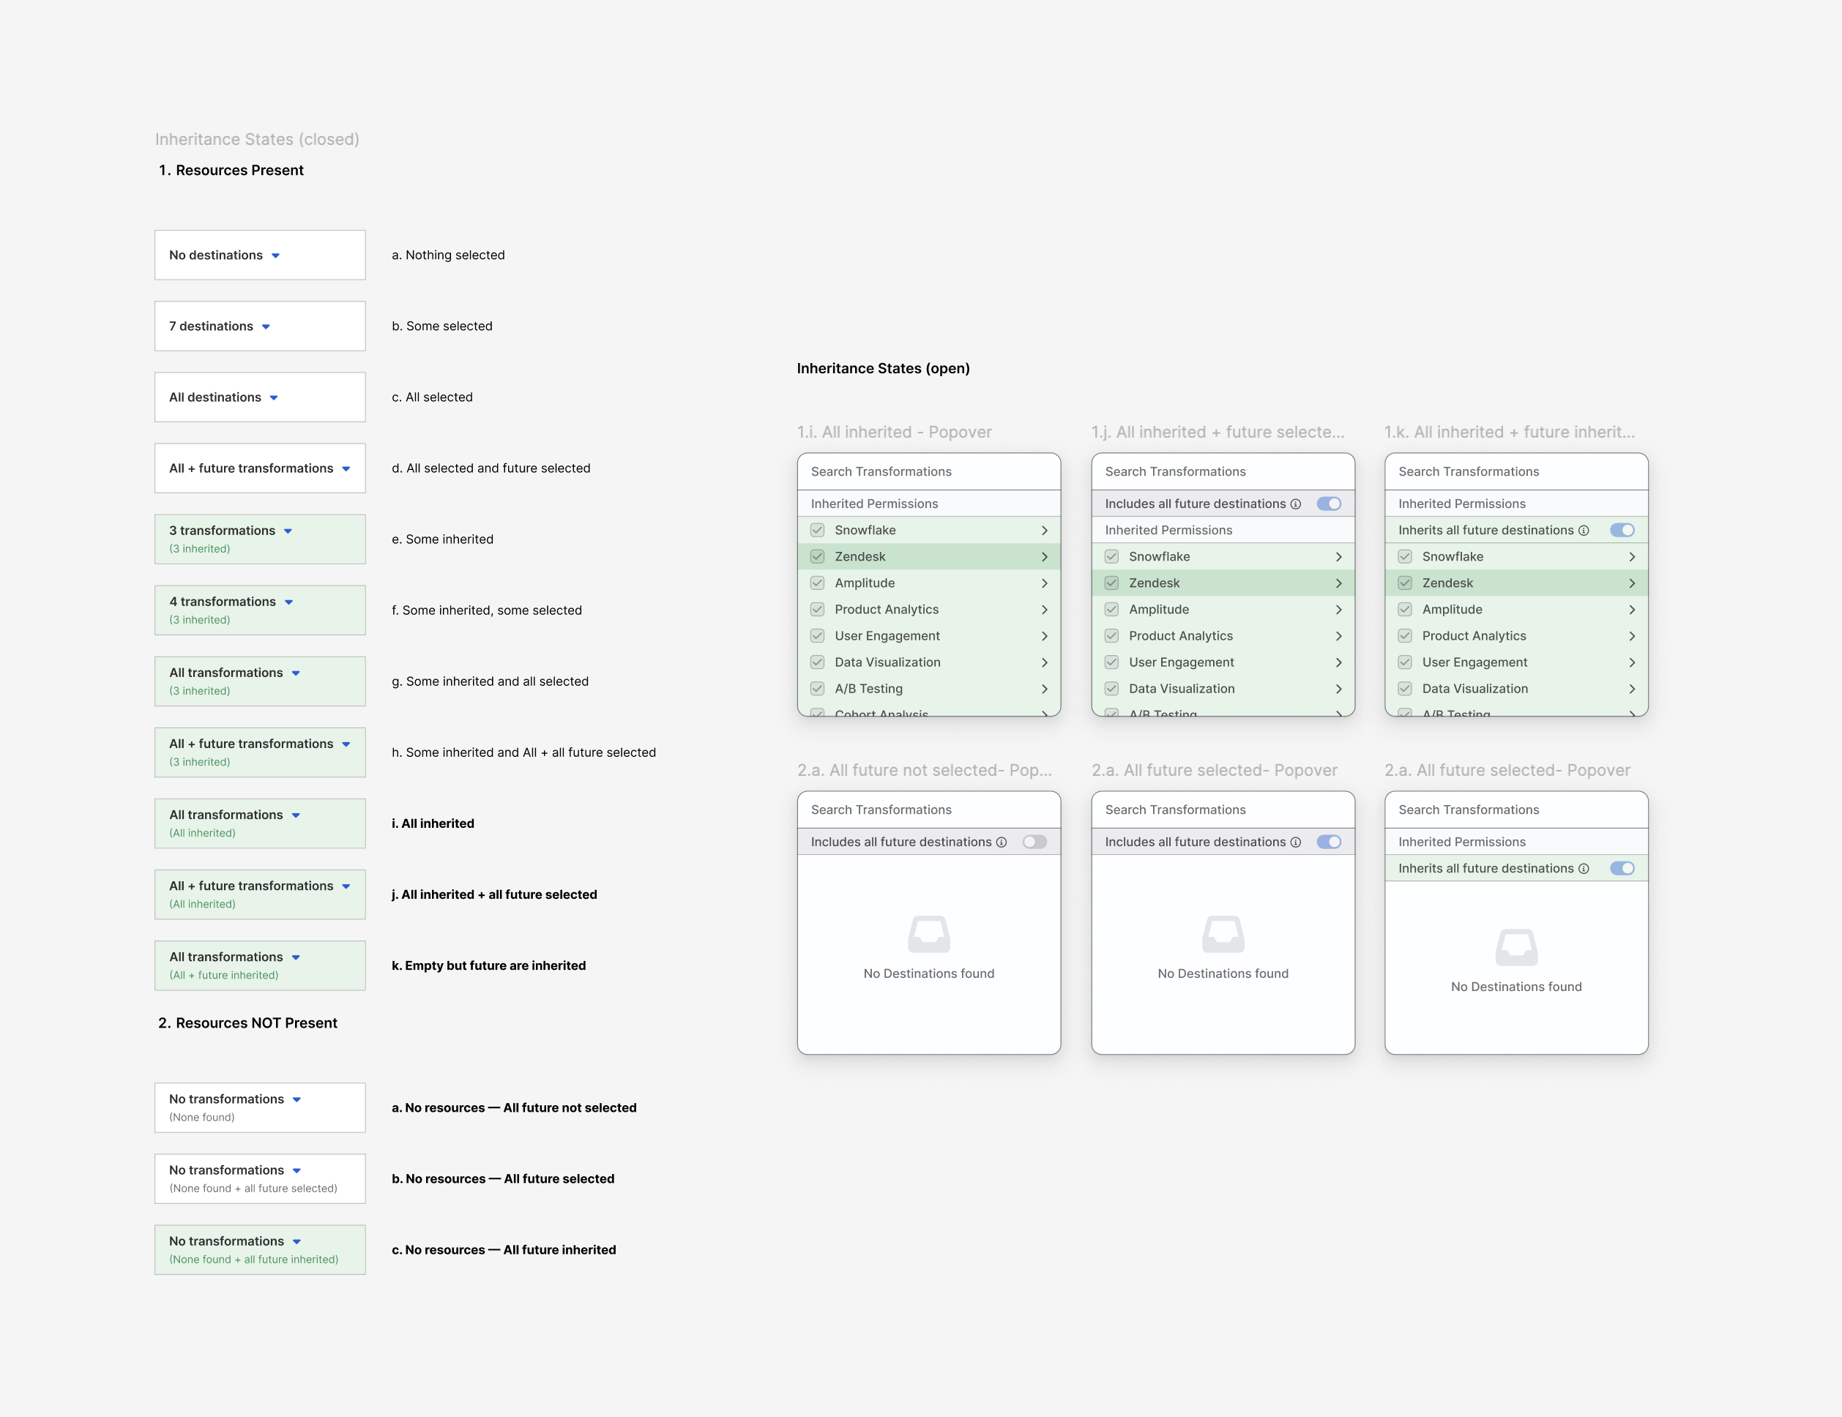This screenshot has height=1417, width=1842.
Task: Click info icon beside 'Includes all future destinations' in 1.j popover
Action: (1295, 504)
